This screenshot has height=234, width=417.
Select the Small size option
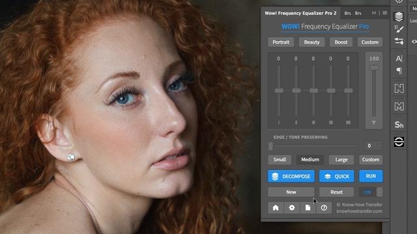[x=280, y=160]
